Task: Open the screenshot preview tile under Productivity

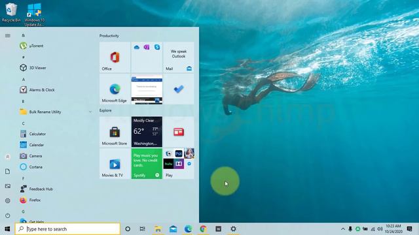Action: click(147, 89)
